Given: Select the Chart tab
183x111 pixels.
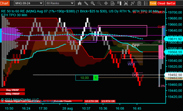Looking at the screenshot, I should point(5,3).
